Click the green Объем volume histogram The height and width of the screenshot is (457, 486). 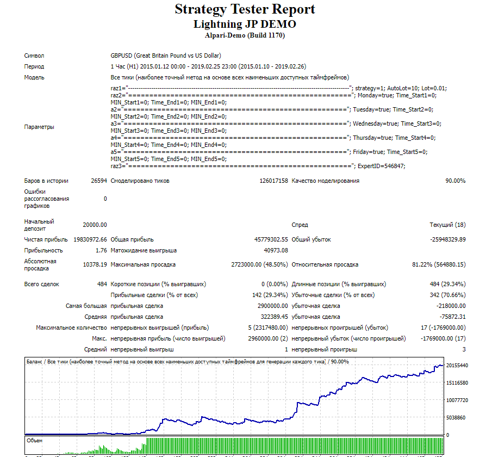[x=294, y=445]
